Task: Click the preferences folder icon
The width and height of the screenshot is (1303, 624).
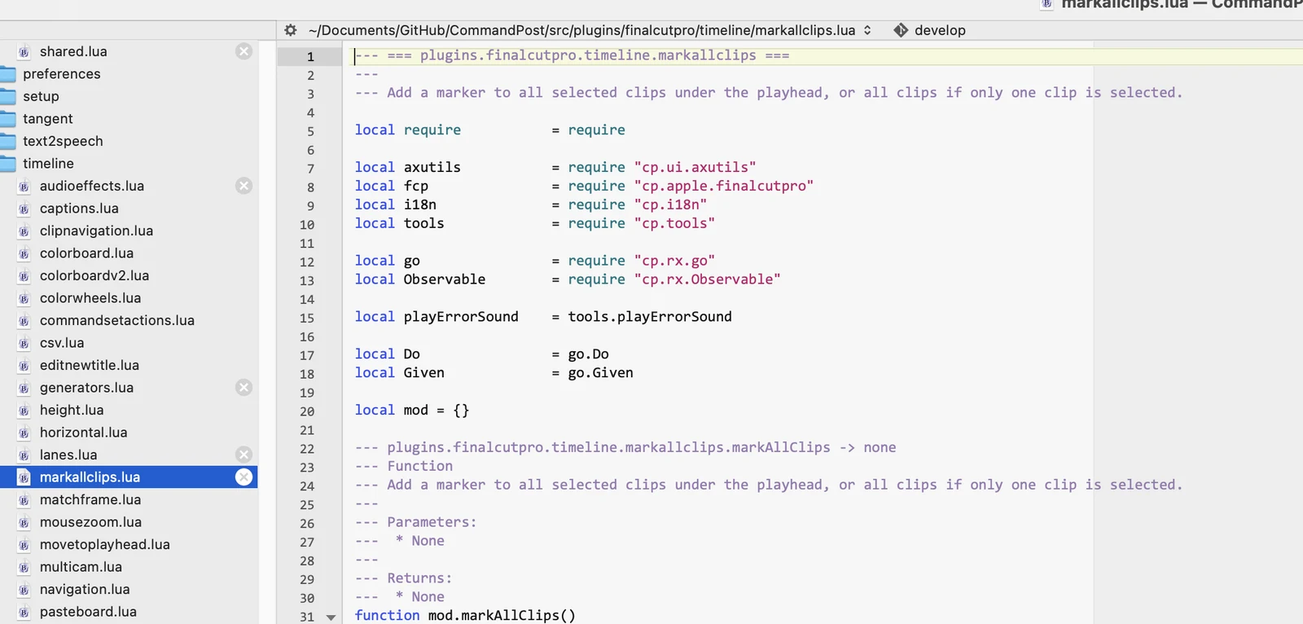Action: 8,74
